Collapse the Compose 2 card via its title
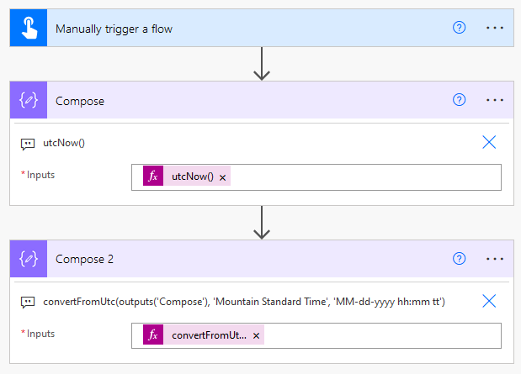521x374 pixels. [x=84, y=259]
